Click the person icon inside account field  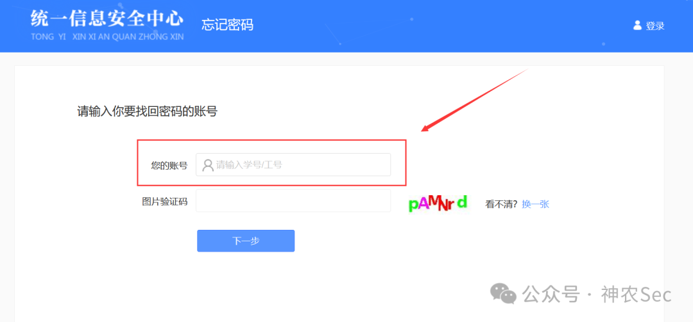click(x=208, y=165)
